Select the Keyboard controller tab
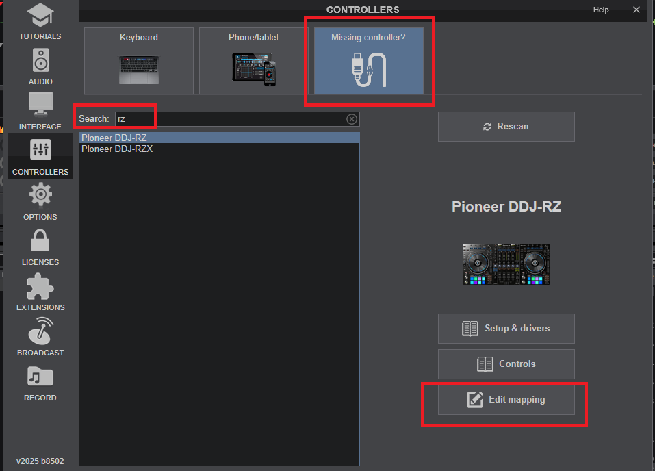This screenshot has height=471, width=655. (x=139, y=61)
